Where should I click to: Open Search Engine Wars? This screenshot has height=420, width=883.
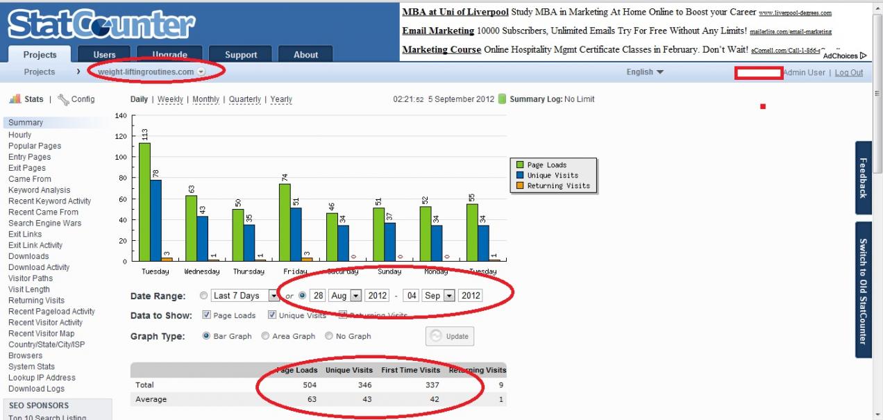44,224
